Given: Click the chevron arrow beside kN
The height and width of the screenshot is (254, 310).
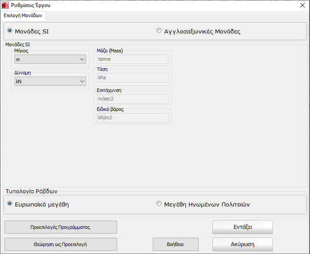Looking at the screenshot, I should [82, 81].
